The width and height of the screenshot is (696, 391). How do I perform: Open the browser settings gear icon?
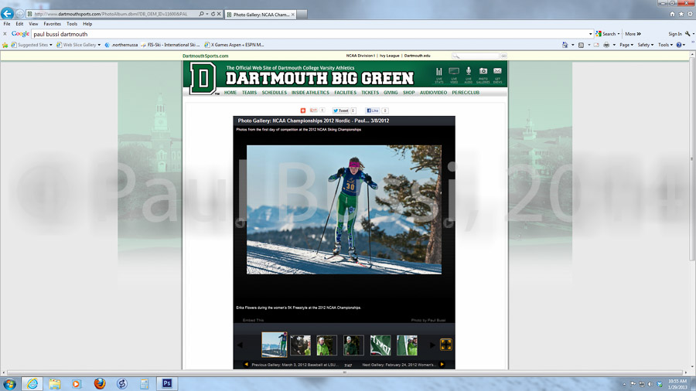690,14
